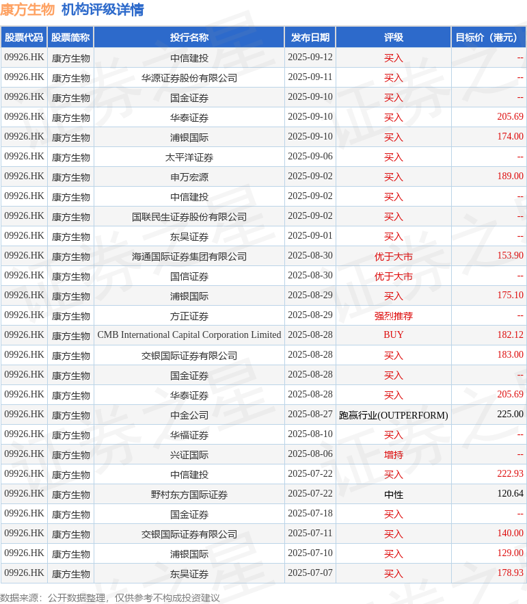Click the 中性 rating
The height and width of the screenshot is (604, 527).
(394, 495)
